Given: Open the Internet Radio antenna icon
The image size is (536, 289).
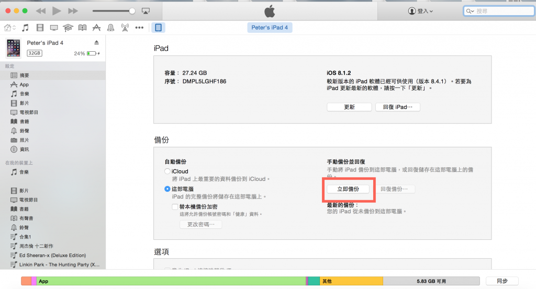Looking at the screenshot, I should 125,28.
